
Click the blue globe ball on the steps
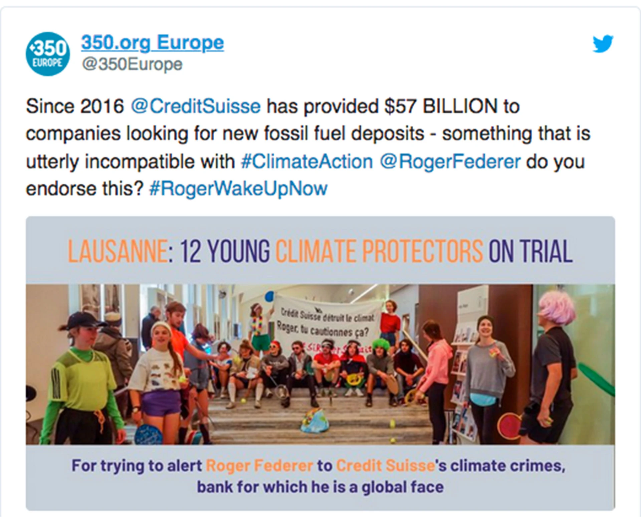click(314, 421)
